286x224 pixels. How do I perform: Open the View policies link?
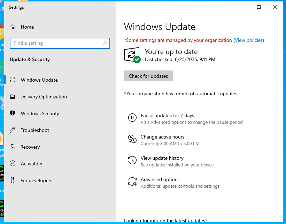pyautogui.click(x=249, y=40)
